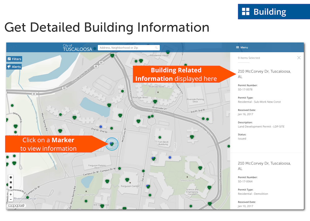Close the 9 Items Selected panel
The height and width of the screenshot is (221, 310).
299,57
